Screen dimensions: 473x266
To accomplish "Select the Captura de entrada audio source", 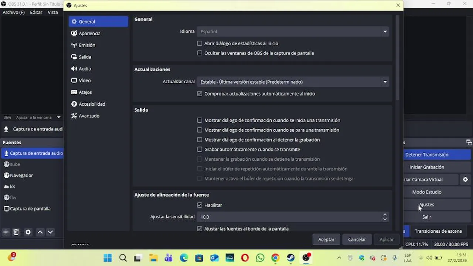I will click(32, 153).
